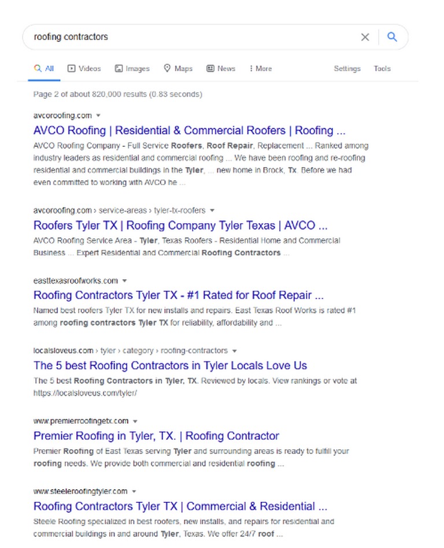Expand the dropdown arrow next to easttexasroofworks.com

click(x=124, y=280)
